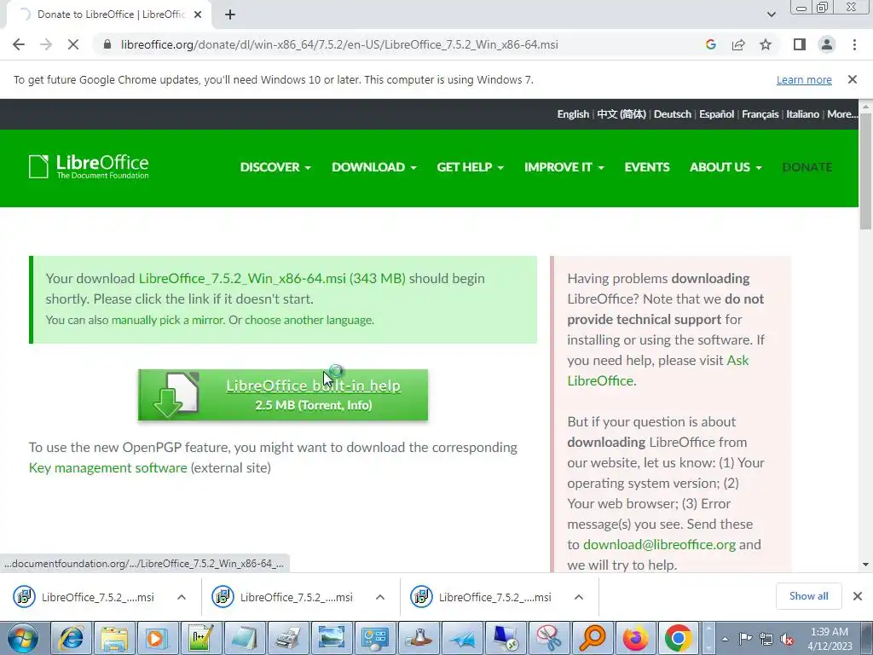This screenshot has width=873, height=655.
Task: Click Show all downloads button
Action: [x=808, y=596]
